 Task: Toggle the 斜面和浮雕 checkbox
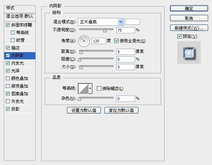[8, 25]
